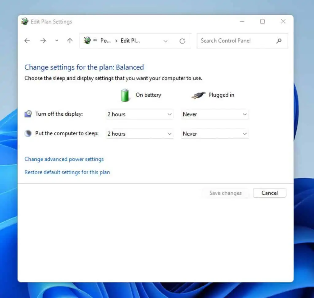Go back using the back arrow
Image resolution: width=314 pixels, height=298 pixels.
coord(27,41)
